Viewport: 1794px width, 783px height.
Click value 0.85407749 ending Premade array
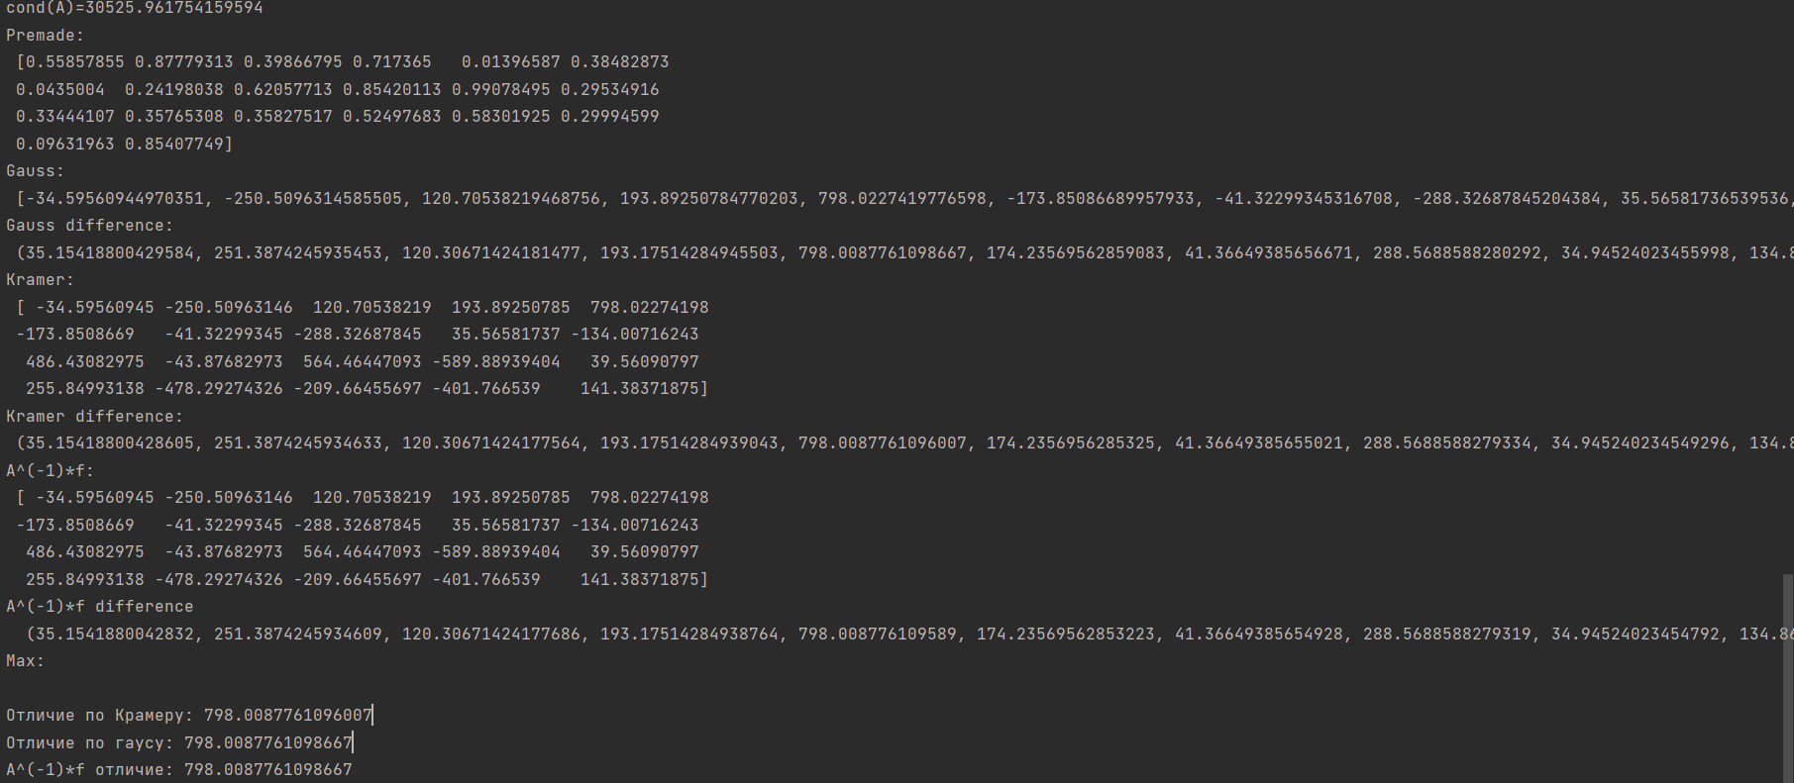(x=174, y=145)
